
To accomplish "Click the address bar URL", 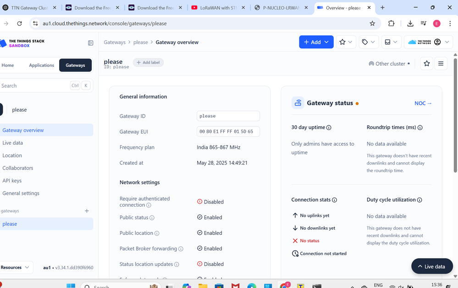I will pyautogui.click(x=105, y=23).
